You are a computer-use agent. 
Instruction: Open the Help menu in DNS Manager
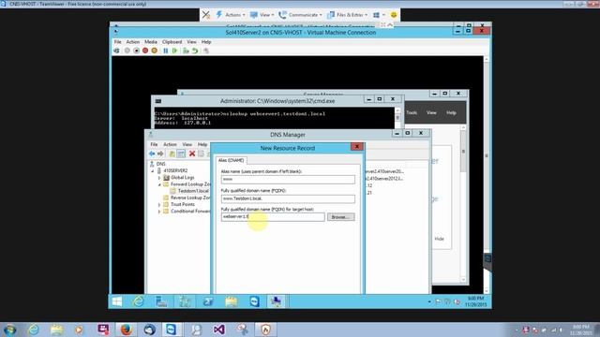(202, 144)
